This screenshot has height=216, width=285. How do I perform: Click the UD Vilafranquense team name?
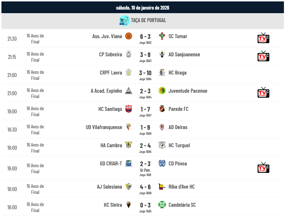(104, 127)
